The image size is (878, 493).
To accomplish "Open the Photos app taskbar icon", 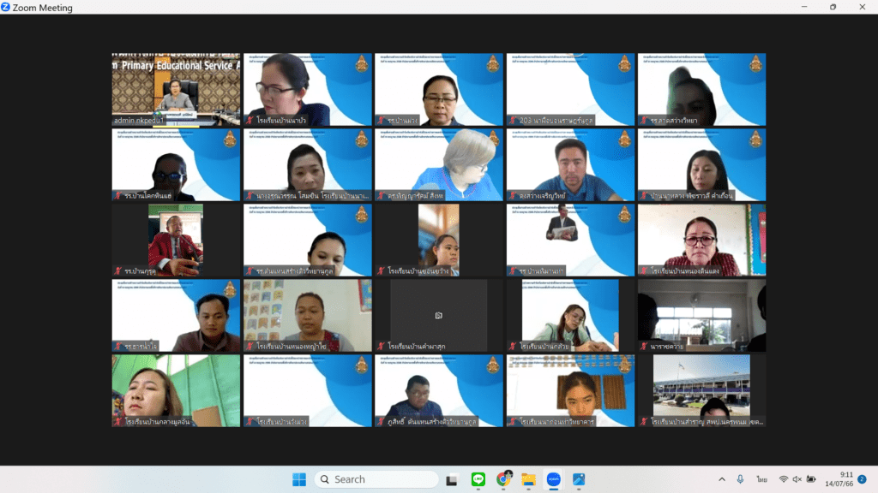I will [x=579, y=479].
